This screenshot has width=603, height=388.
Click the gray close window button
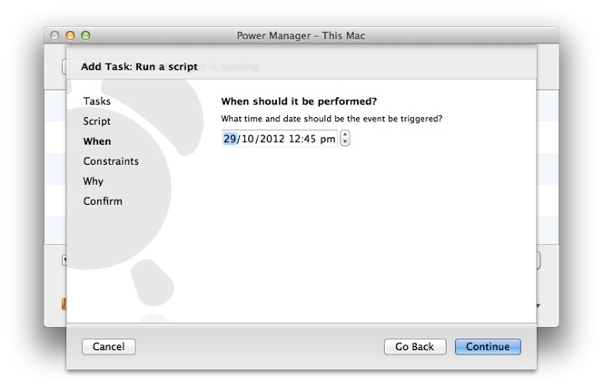click(x=54, y=35)
